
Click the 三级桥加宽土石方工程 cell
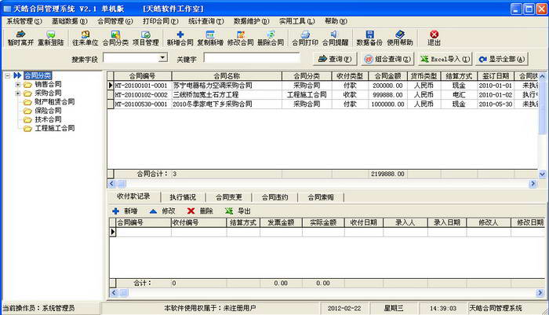coord(227,95)
